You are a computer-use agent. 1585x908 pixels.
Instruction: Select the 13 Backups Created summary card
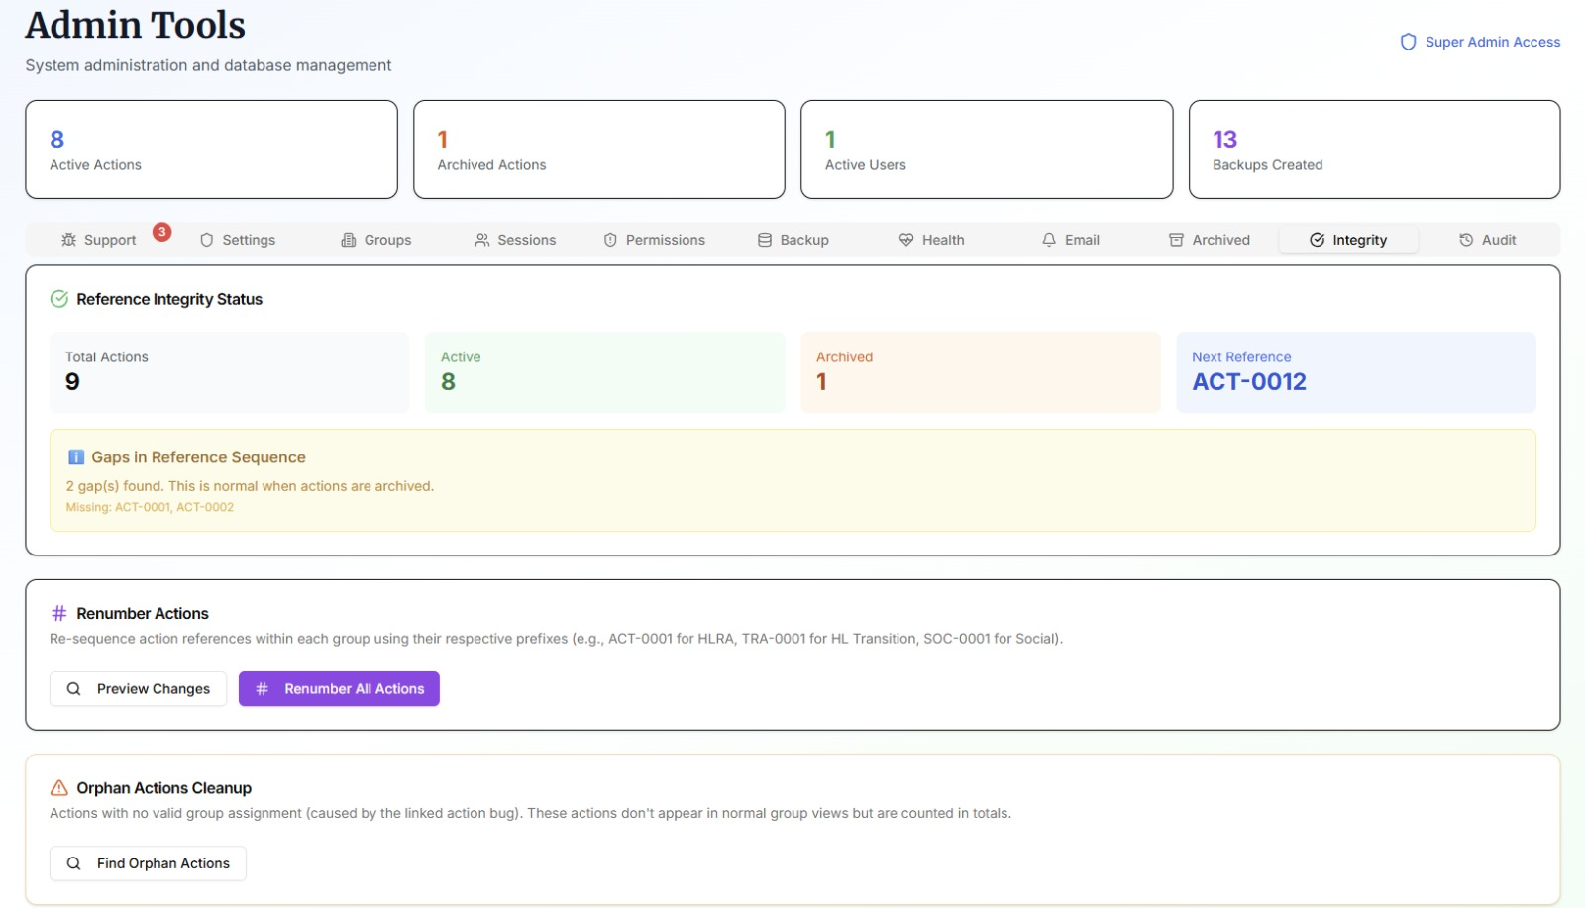pos(1374,150)
